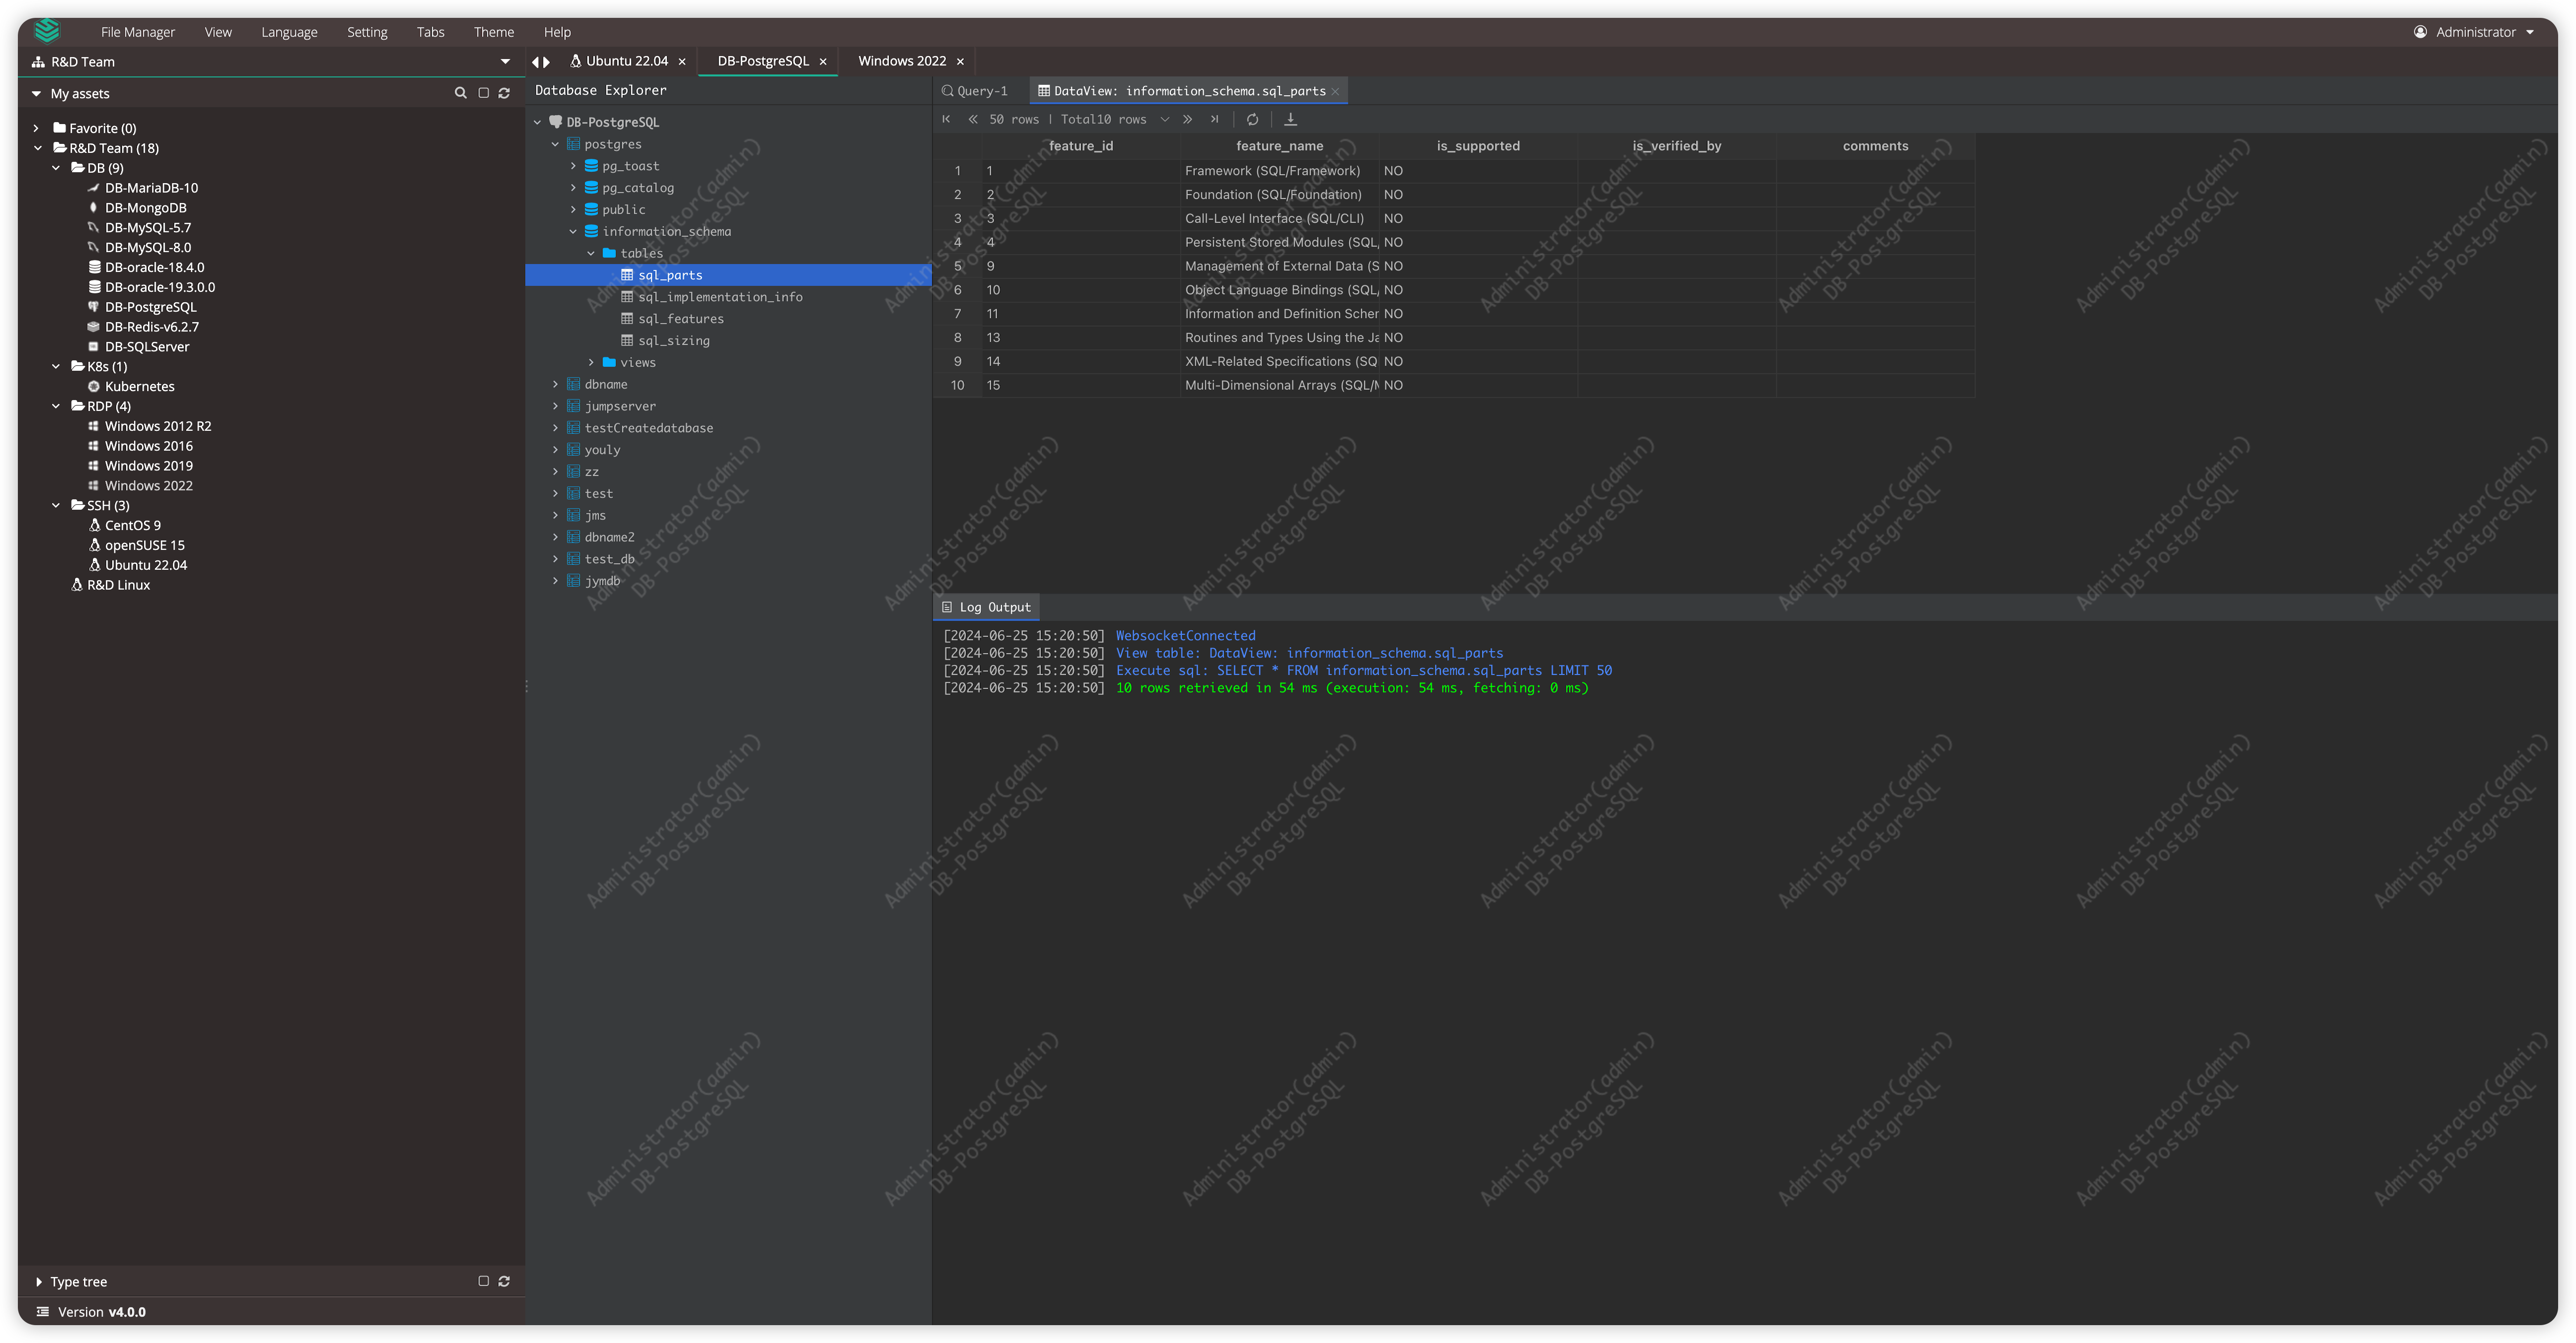2576x1343 pixels.
Task: Toggle the square checkbox in Type tree header
Action: (483, 1281)
